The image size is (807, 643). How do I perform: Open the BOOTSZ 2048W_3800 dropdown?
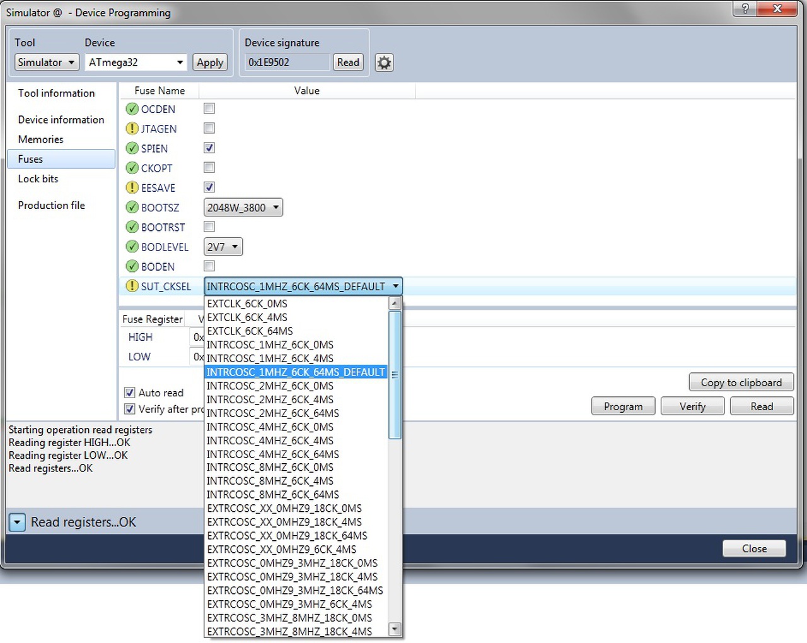(243, 208)
